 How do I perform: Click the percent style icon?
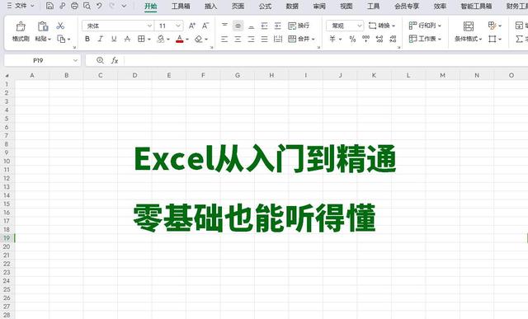coord(352,39)
